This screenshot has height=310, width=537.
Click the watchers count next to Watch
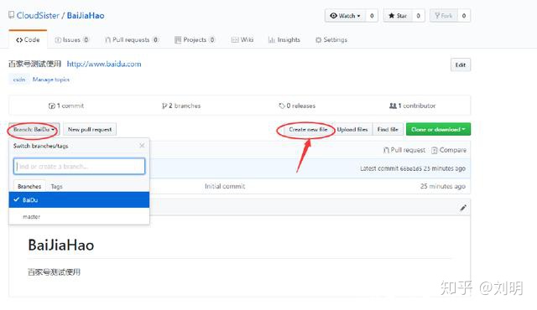[372, 16]
